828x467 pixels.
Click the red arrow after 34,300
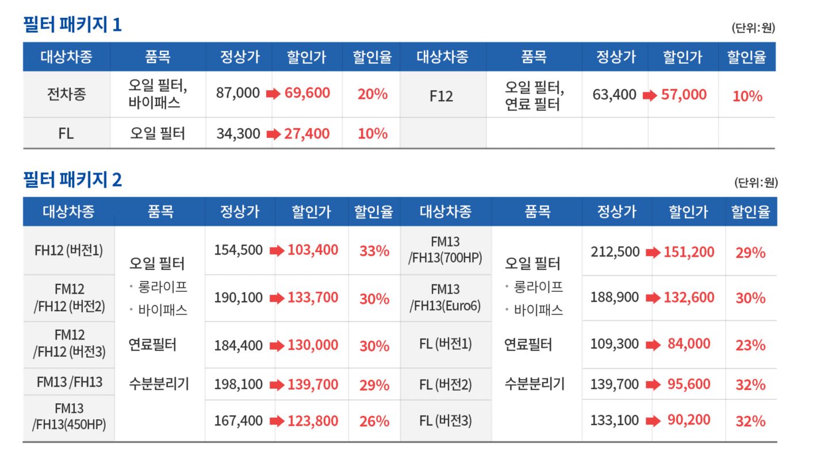click(274, 134)
